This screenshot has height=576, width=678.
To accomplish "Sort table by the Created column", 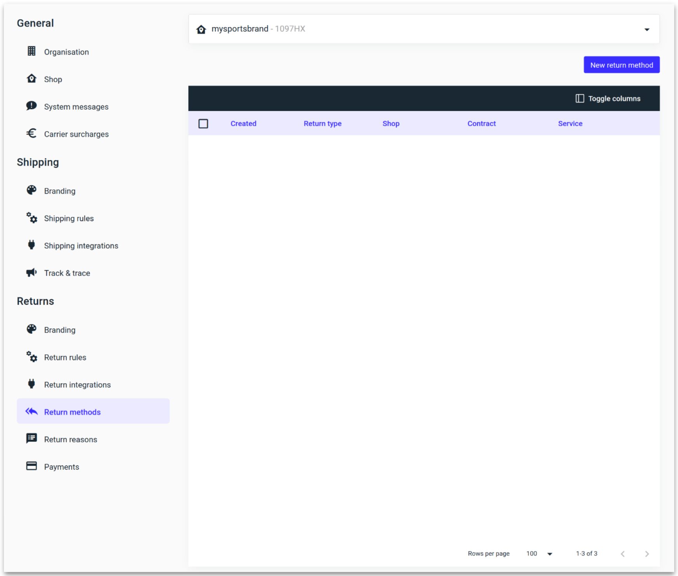I will click(x=243, y=123).
